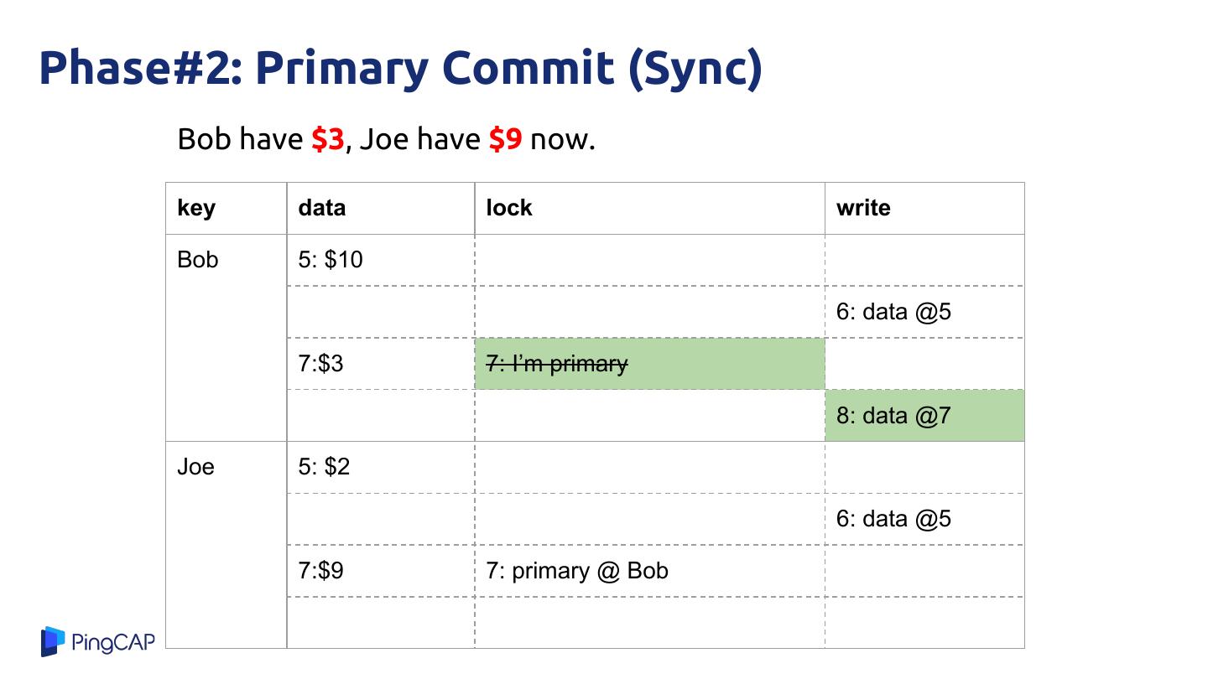Viewport: 1208px width, 679px height.
Task: Click the PingCAP brand name text
Action: point(113,642)
